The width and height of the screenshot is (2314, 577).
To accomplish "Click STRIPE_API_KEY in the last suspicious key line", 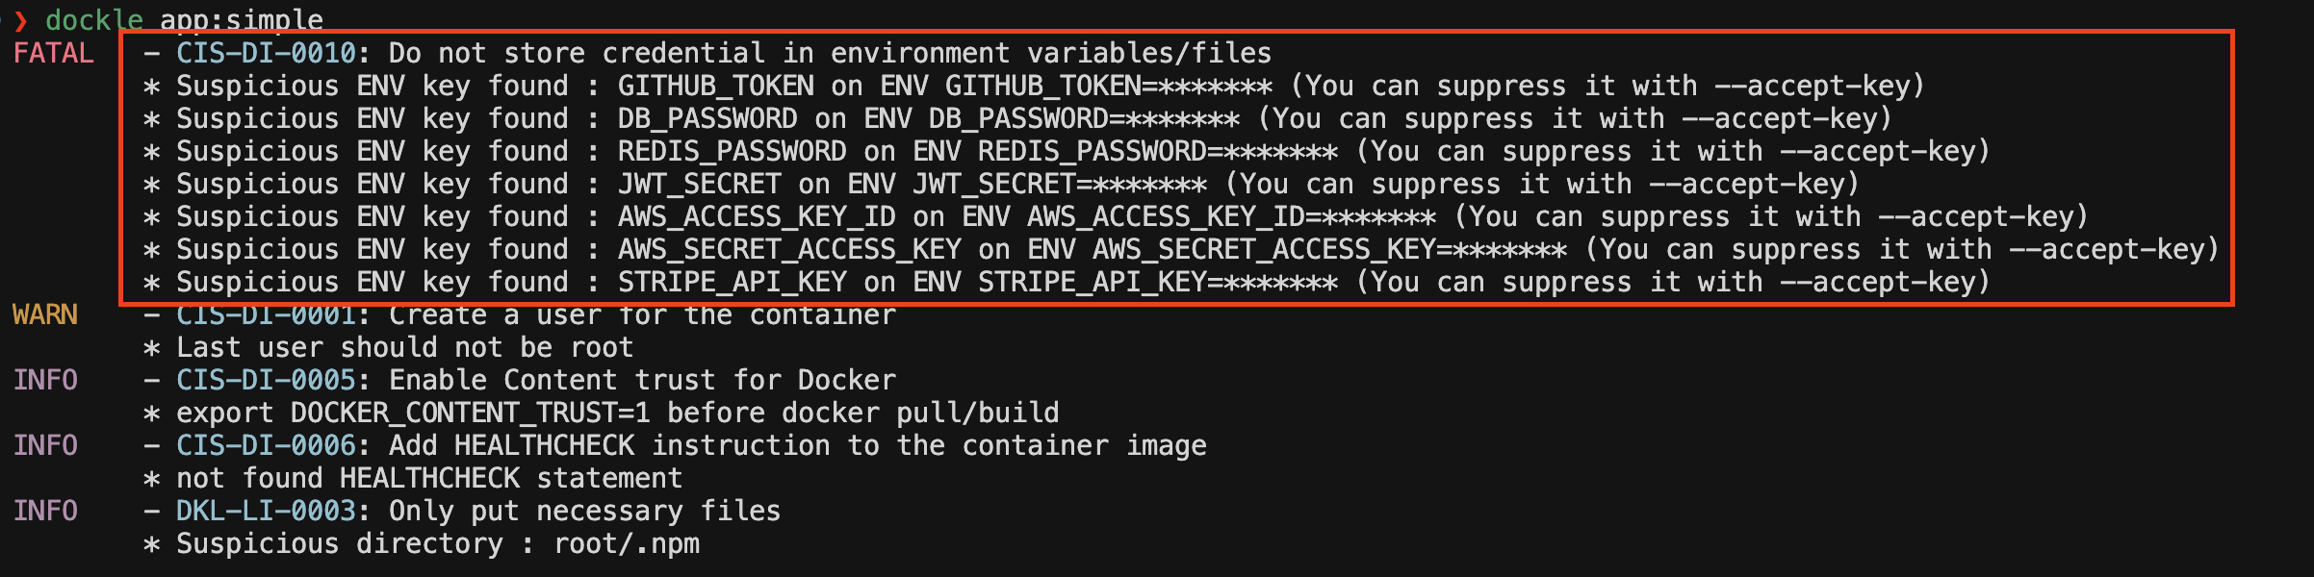I will point(732,283).
